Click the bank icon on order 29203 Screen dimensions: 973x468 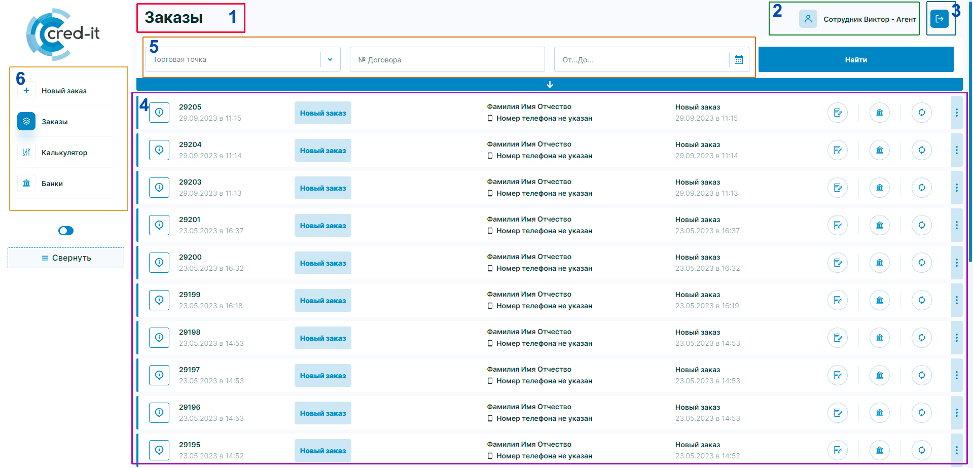[880, 188]
